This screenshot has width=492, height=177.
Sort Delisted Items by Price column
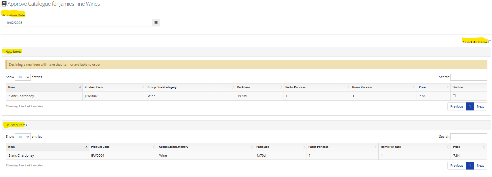[x=469, y=147]
